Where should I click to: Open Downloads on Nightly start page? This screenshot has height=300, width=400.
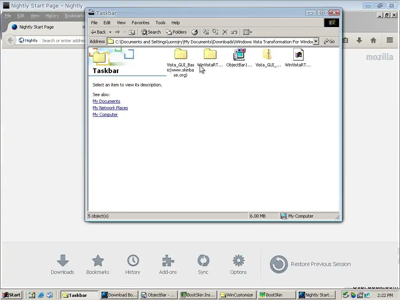(62, 264)
